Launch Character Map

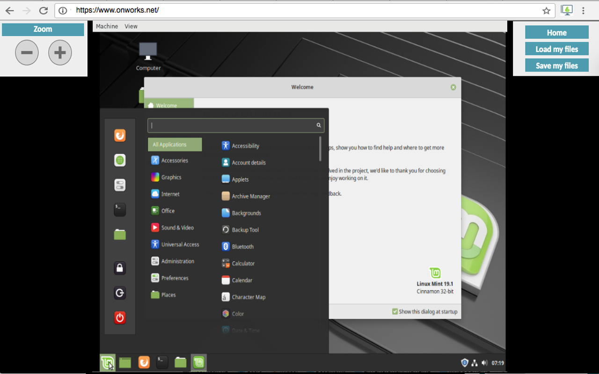point(243,297)
